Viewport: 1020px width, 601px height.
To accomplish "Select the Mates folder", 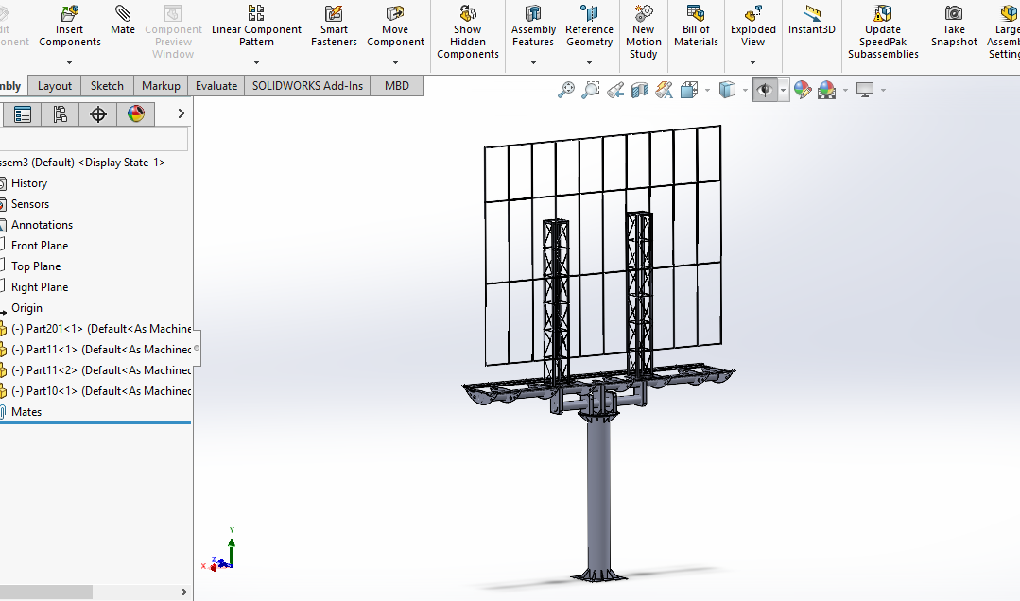I will pos(26,412).
